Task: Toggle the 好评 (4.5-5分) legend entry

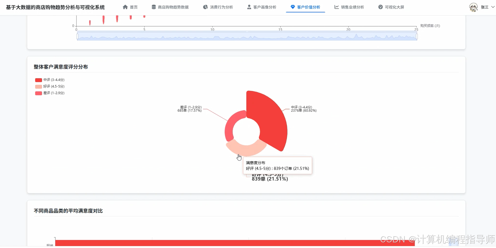Action: [x=50, y=86]
